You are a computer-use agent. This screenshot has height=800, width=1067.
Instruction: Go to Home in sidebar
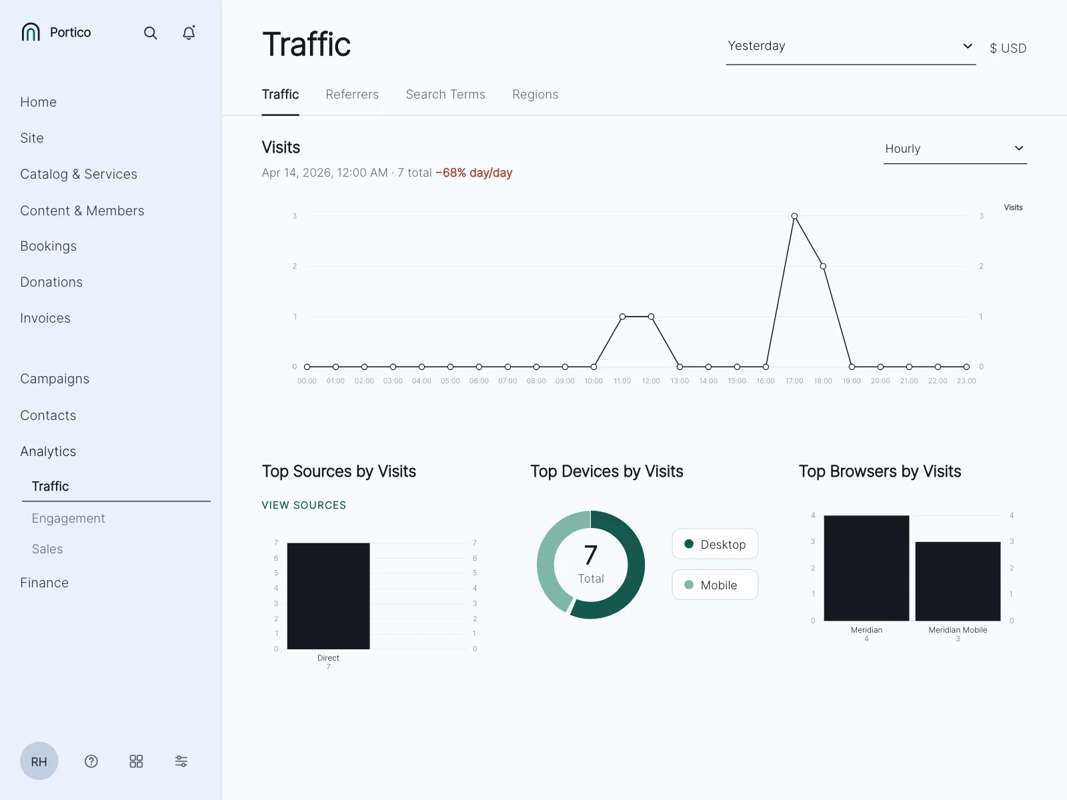[39, 102]
